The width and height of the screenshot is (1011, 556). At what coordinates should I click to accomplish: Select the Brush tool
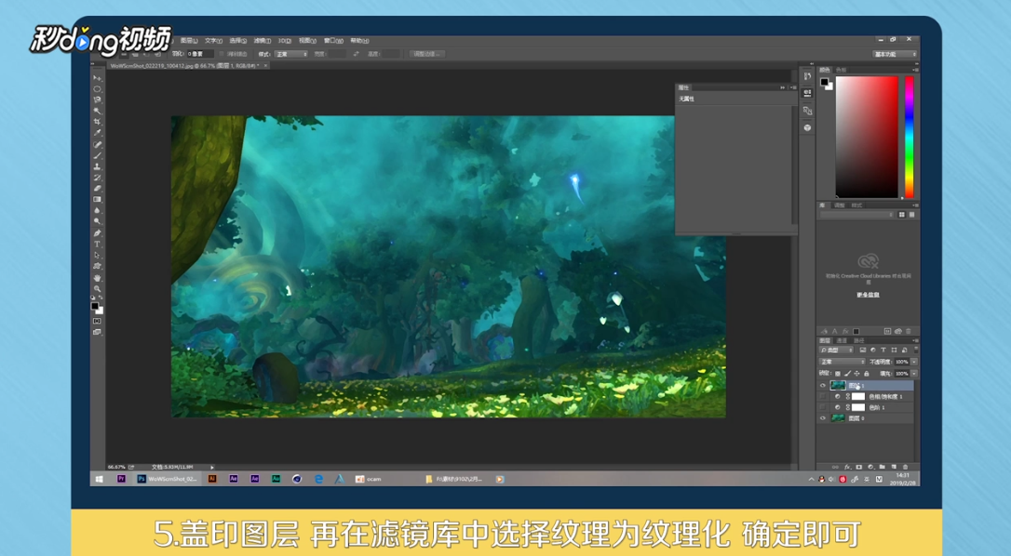(x=98, y=155)
